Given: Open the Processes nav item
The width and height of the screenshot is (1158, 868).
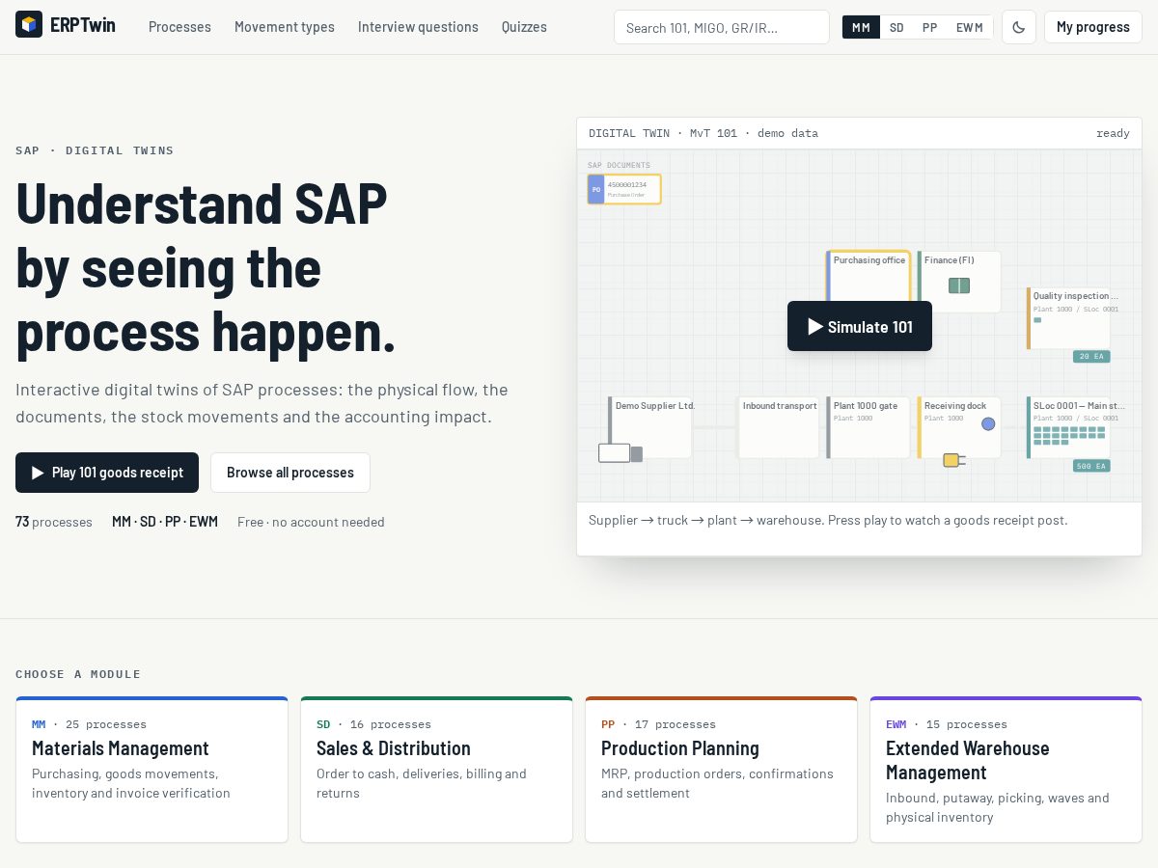Looking at the screenshot, I should (179, 27).
